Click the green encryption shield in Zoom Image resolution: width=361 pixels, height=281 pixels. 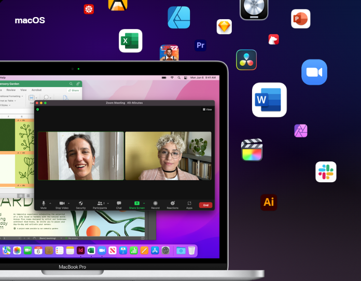point(38,109)
